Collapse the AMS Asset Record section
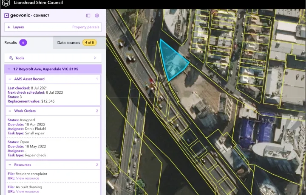 (10, 79)
